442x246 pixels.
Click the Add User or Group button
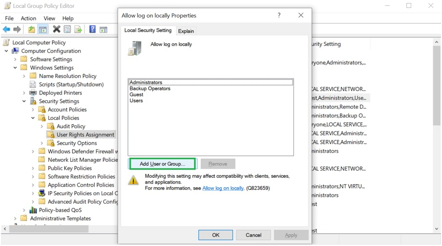162,164
